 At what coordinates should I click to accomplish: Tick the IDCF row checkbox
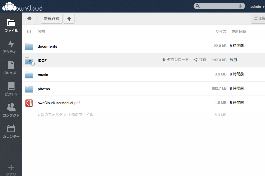pos(33,64)
